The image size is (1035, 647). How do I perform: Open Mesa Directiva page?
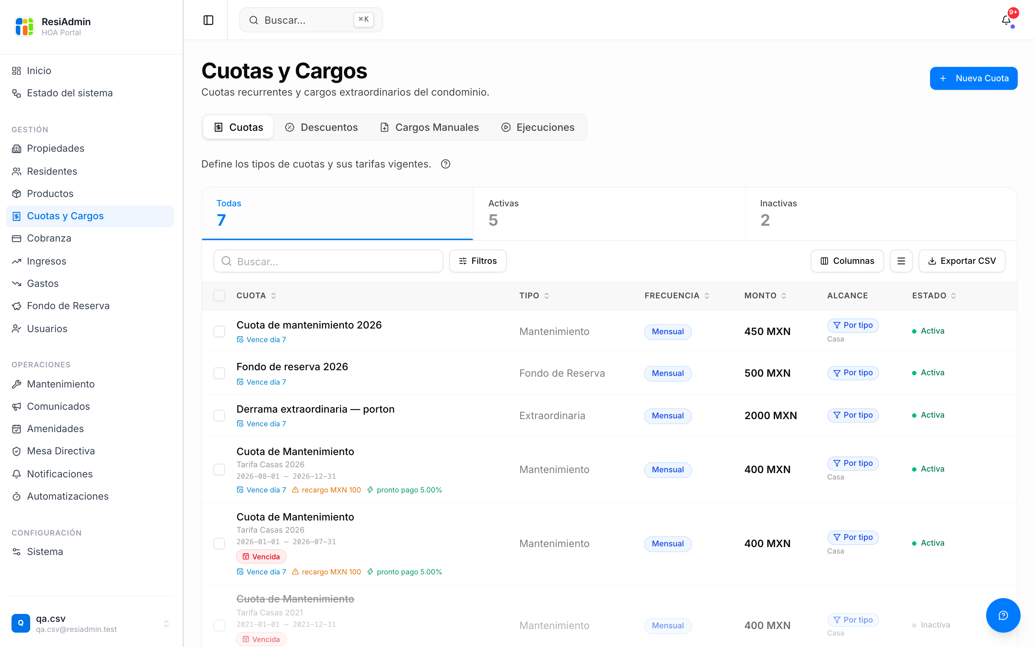pos(90,451)
